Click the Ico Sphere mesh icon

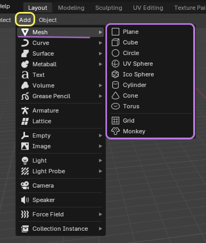pos(115,74)
